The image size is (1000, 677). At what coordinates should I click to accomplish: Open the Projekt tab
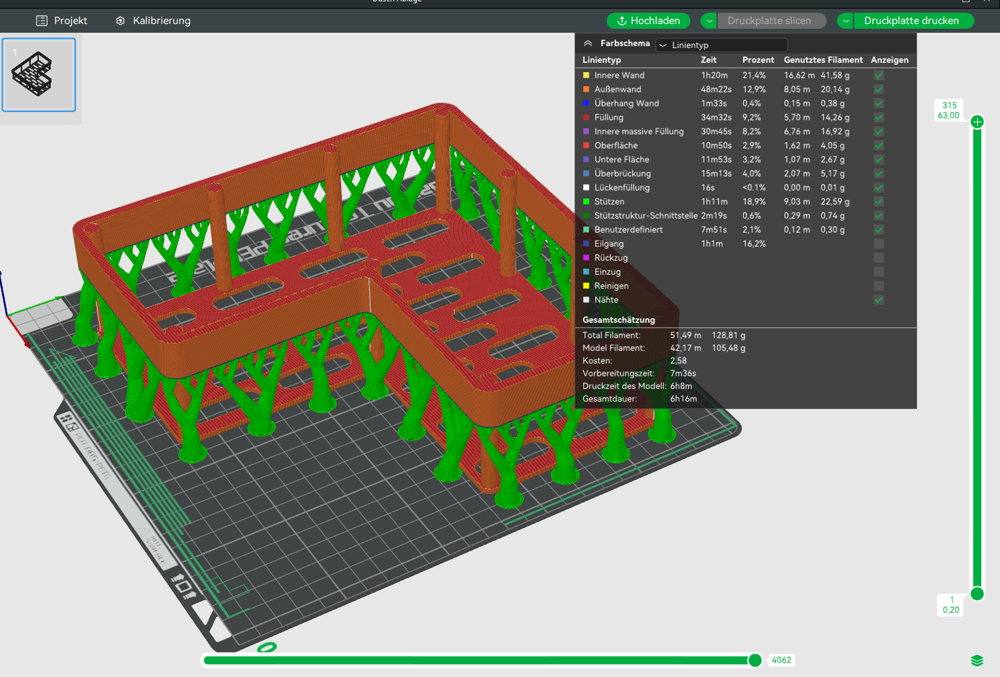[62, 21]
